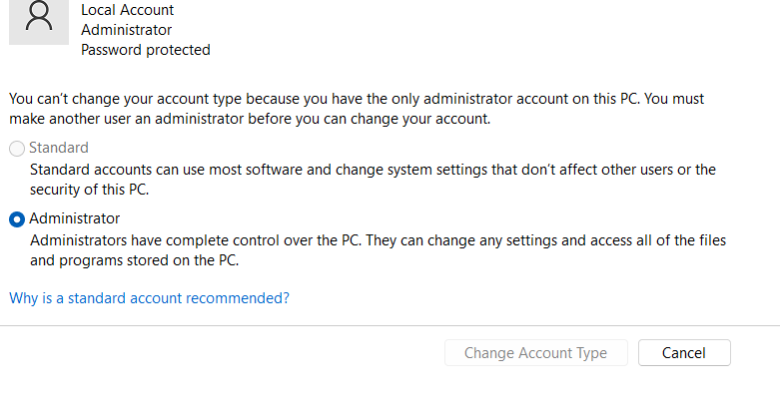Open Why is a standard account recommended
Screen dimensions: 780x414
149,298
